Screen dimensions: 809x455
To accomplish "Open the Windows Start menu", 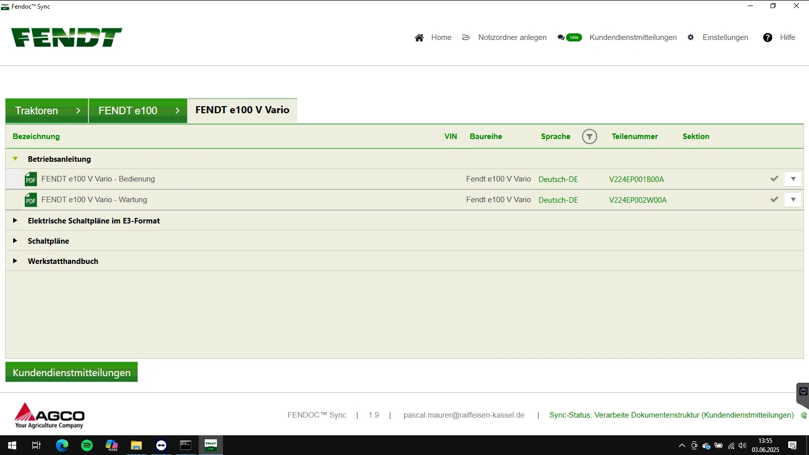I will tap(12, 445).
